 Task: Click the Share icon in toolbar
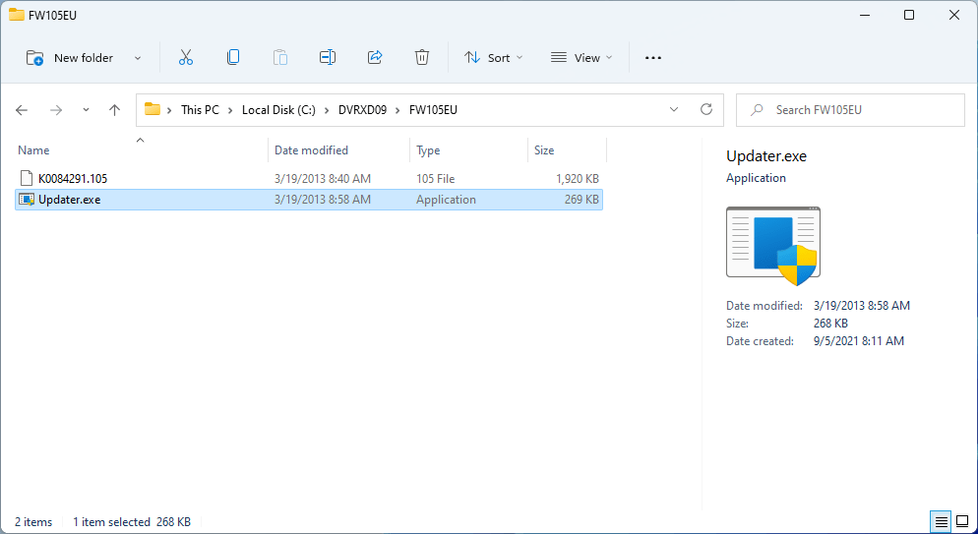pyautogui.click(x=375, y=58)
